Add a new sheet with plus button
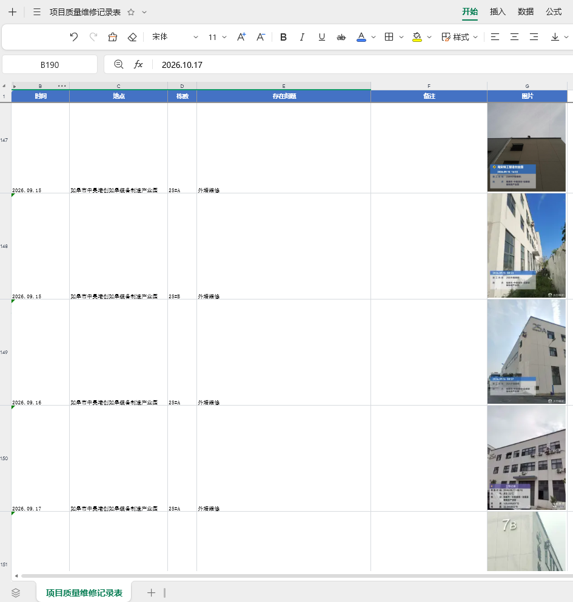This screenshot has width=573, height=602. pyautogui.click(x=152, y=593)
